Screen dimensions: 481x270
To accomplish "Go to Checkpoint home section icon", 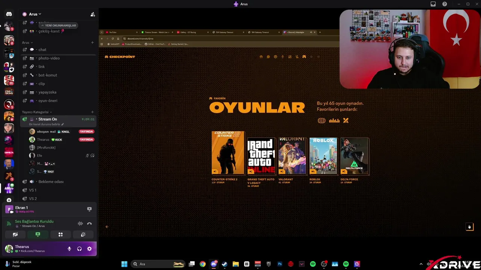I will tap(261, 57).
